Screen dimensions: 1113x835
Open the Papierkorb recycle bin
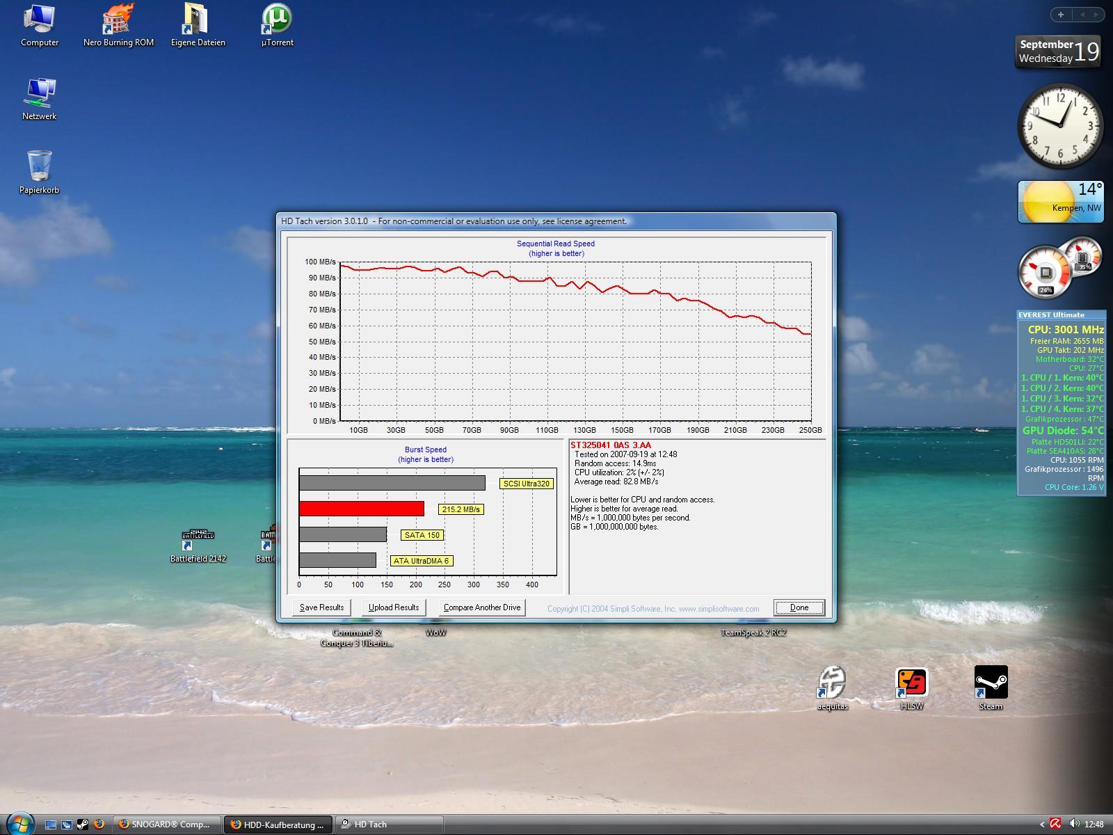pyautogui.click(x=40, y=173)
